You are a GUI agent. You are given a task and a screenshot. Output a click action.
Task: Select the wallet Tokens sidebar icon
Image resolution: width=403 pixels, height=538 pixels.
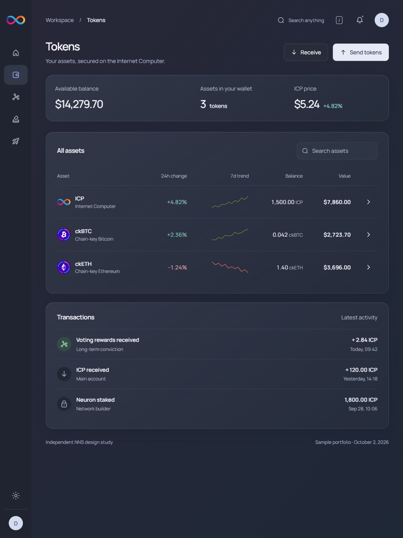[16, 75]
